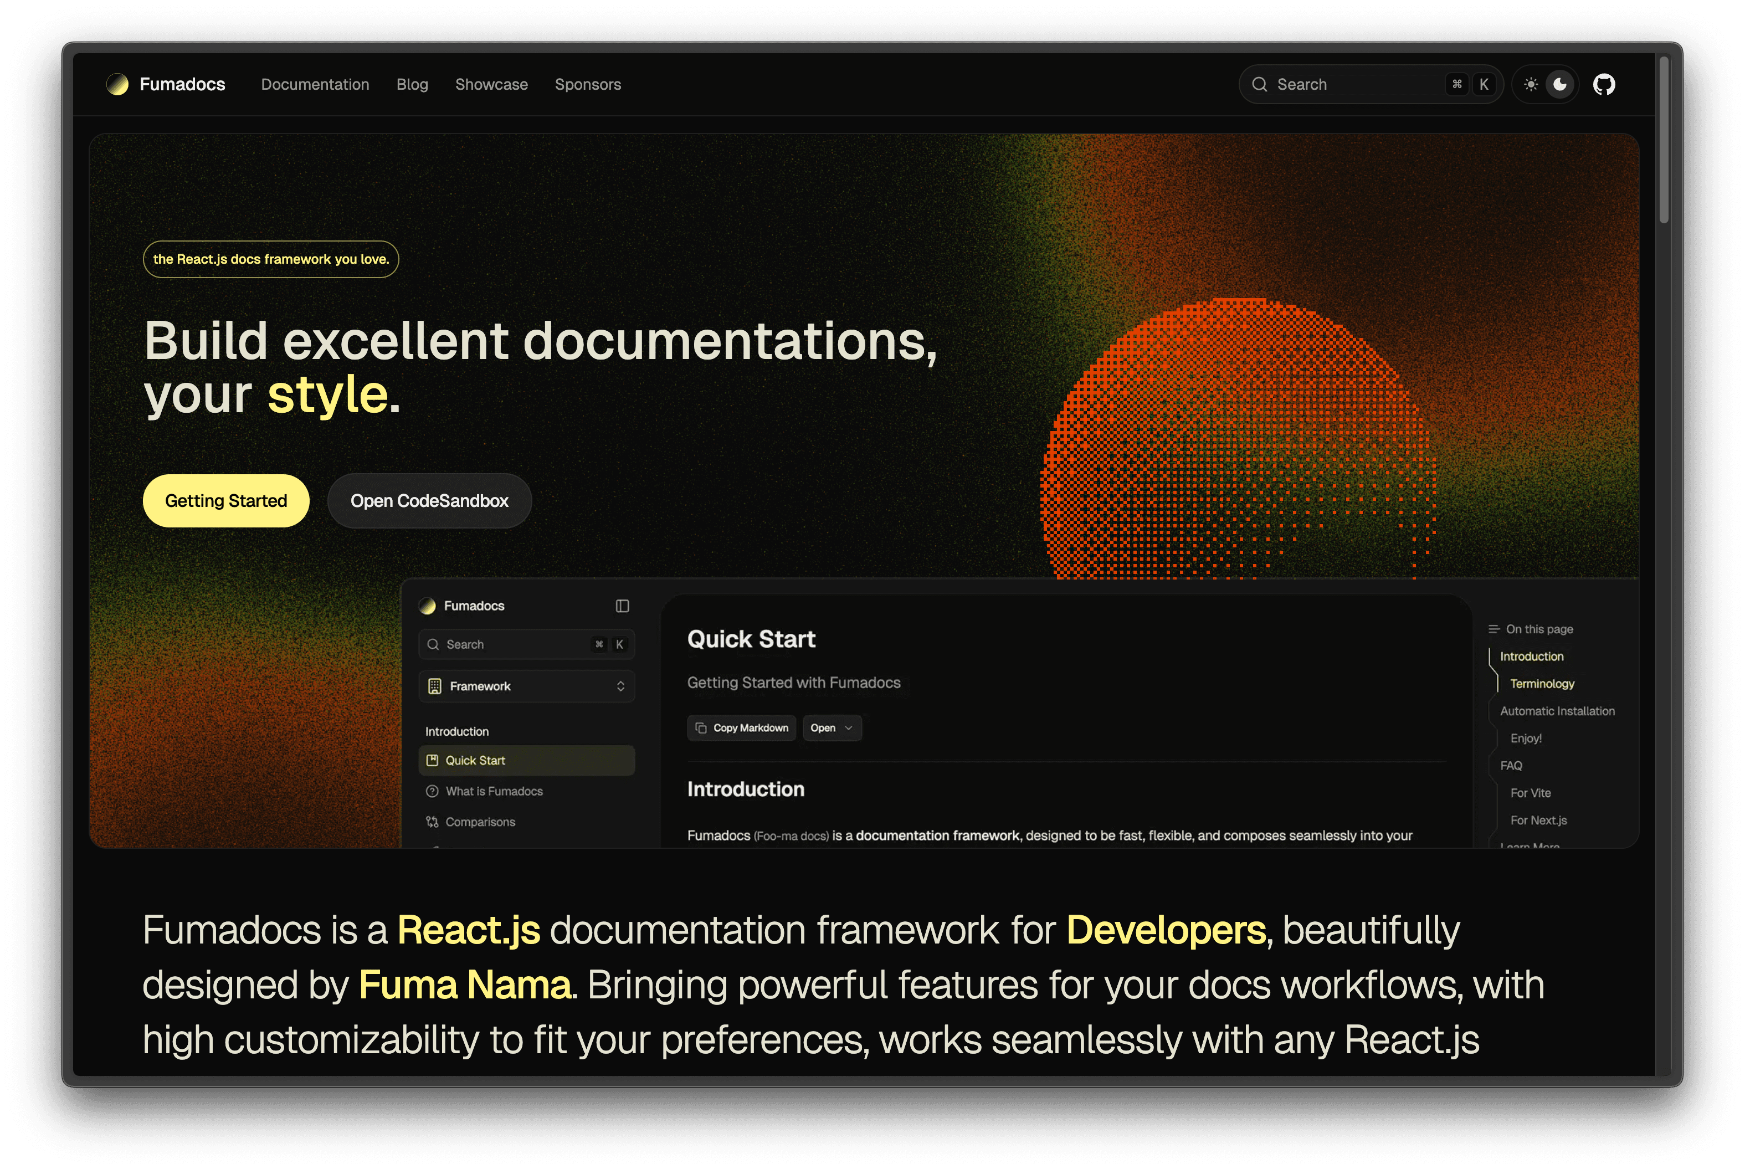Click the magnifier icon in top search
1745x1169 pixels.
(1260, 84)
